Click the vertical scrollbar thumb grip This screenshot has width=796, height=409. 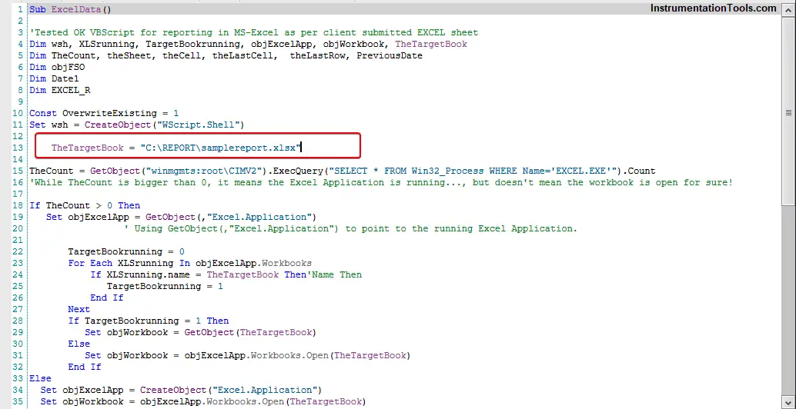(788, 112)
